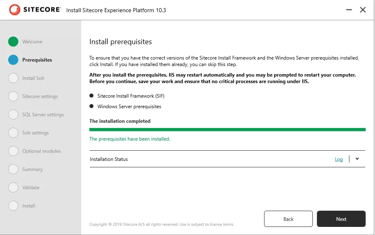The height and width of the screenshot is (235, 375).
Task: Click the Windows Server prerequisites bullet item
Action: [x=129, y=107]
